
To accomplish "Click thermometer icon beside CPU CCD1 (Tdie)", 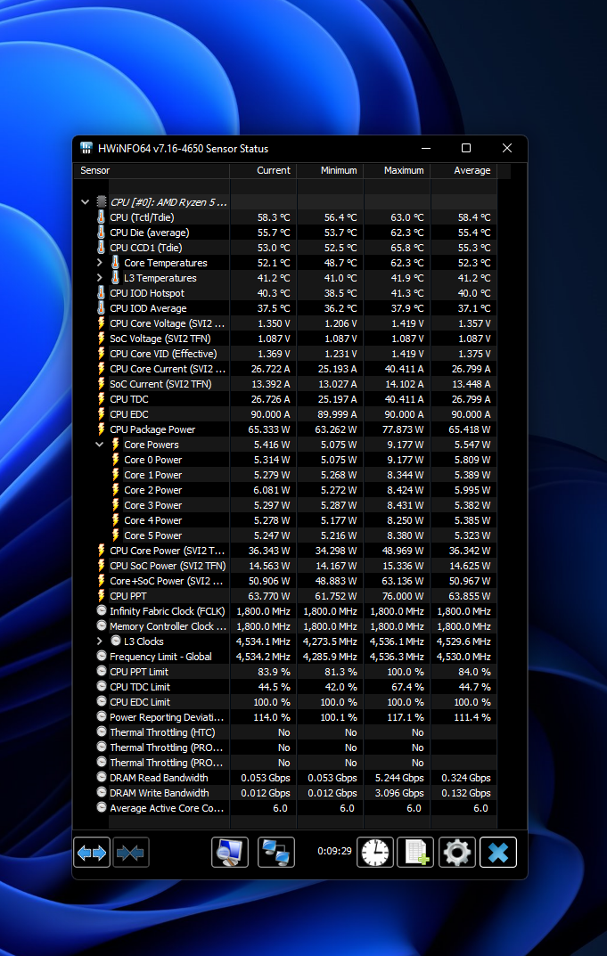I will coord(102,248).
